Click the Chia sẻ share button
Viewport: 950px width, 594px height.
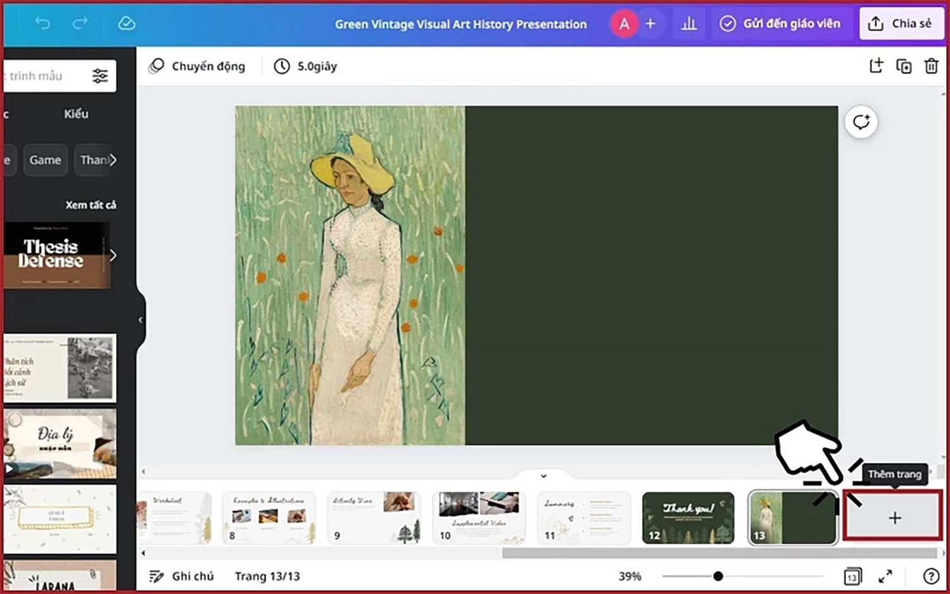coord(901,24)
